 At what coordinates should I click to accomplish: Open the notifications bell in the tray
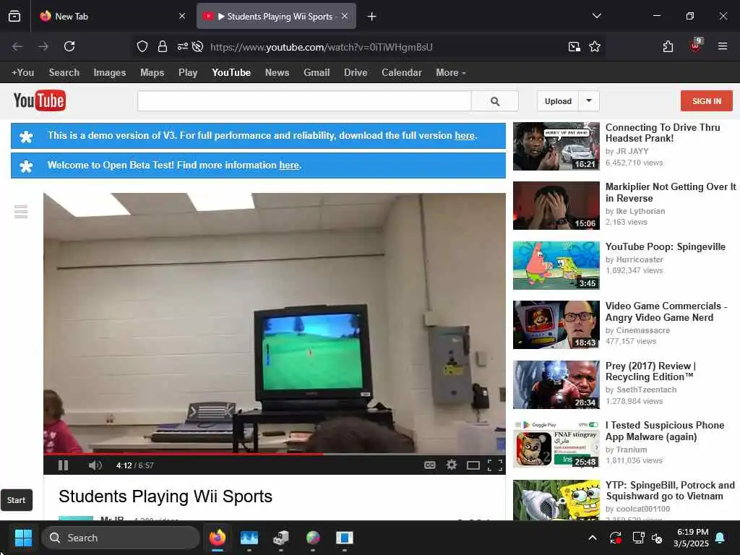[x=720, y=538]
